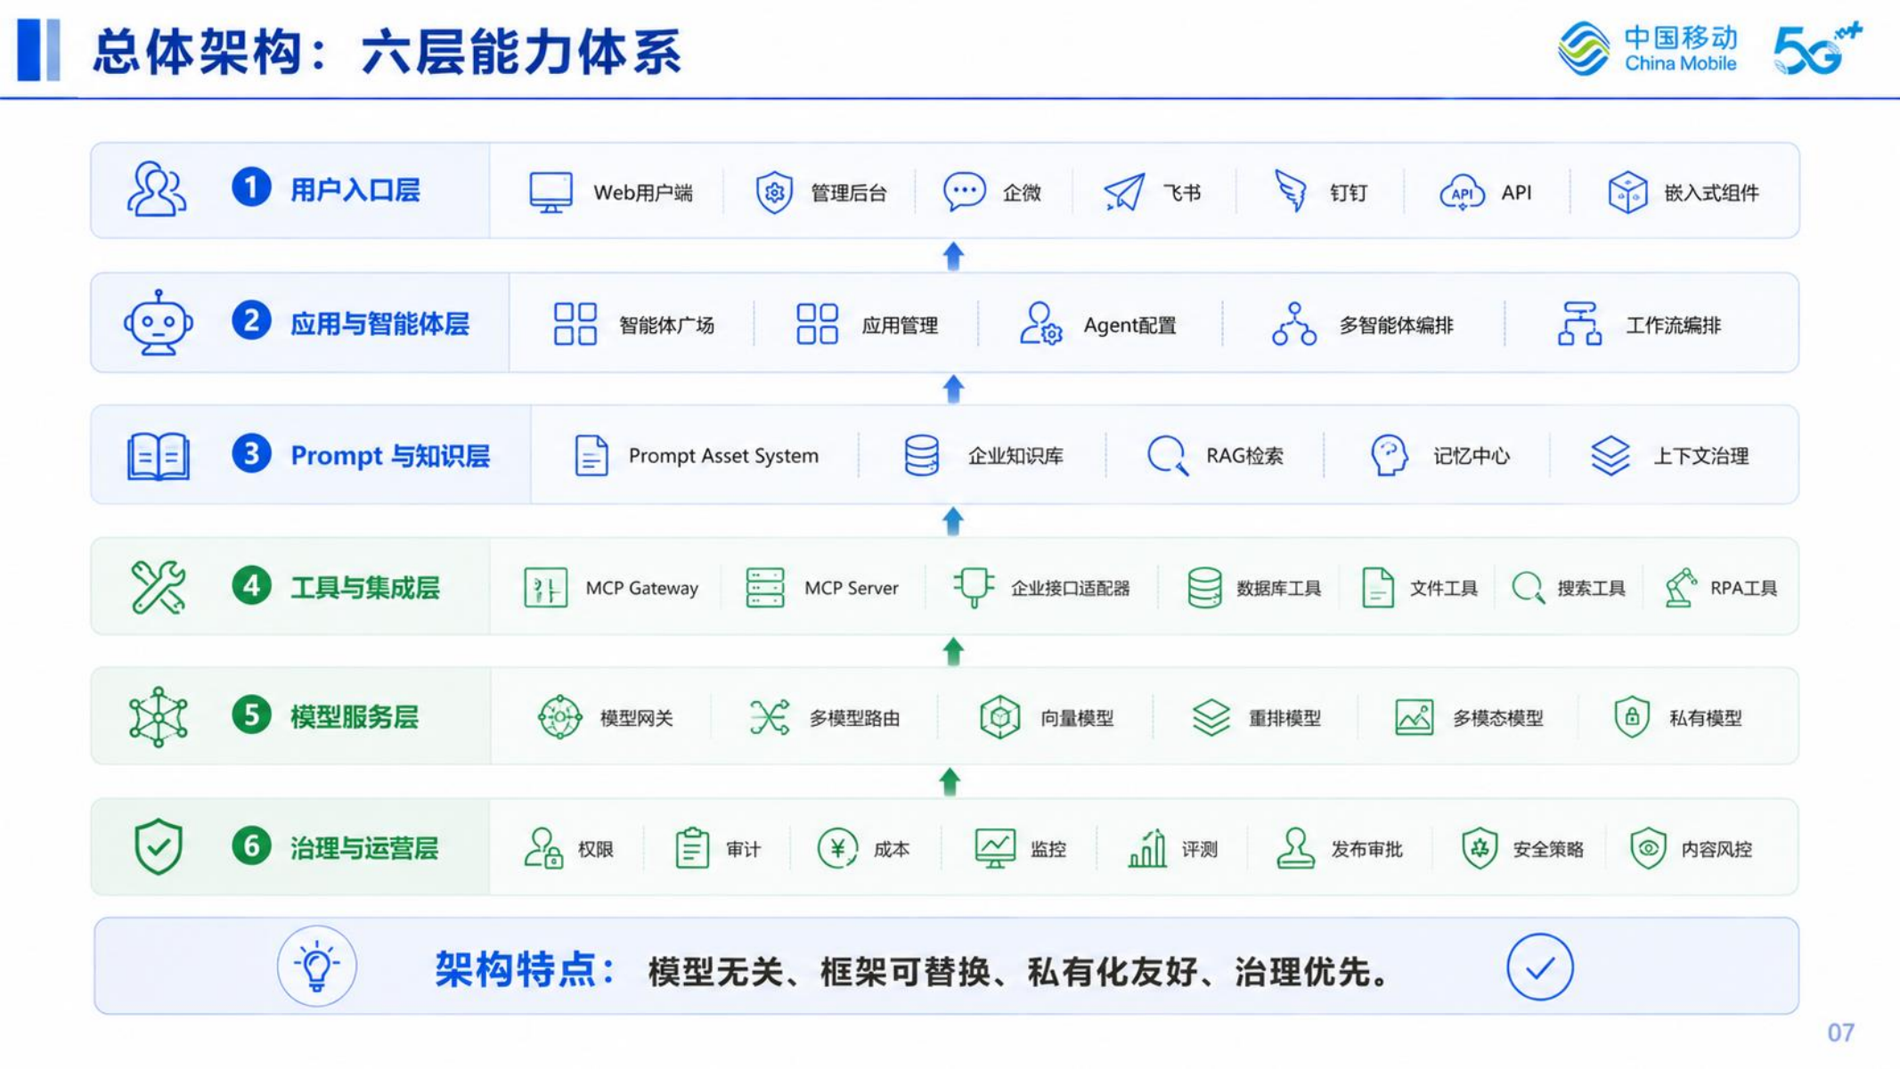Viewport: 1900px width, 1069px height.
Task: Click the 管理后台 shield gear icon
Action: point(774,192)
